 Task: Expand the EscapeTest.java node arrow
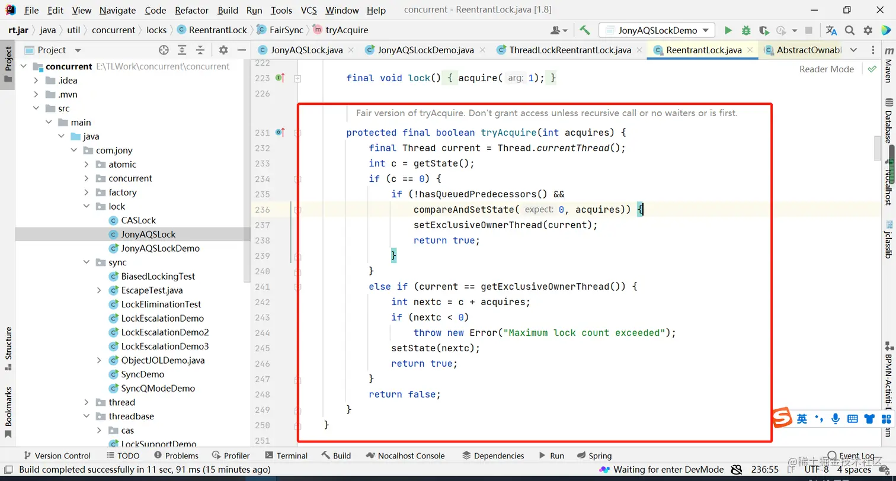pyautogui.click(x=99, y=290)
